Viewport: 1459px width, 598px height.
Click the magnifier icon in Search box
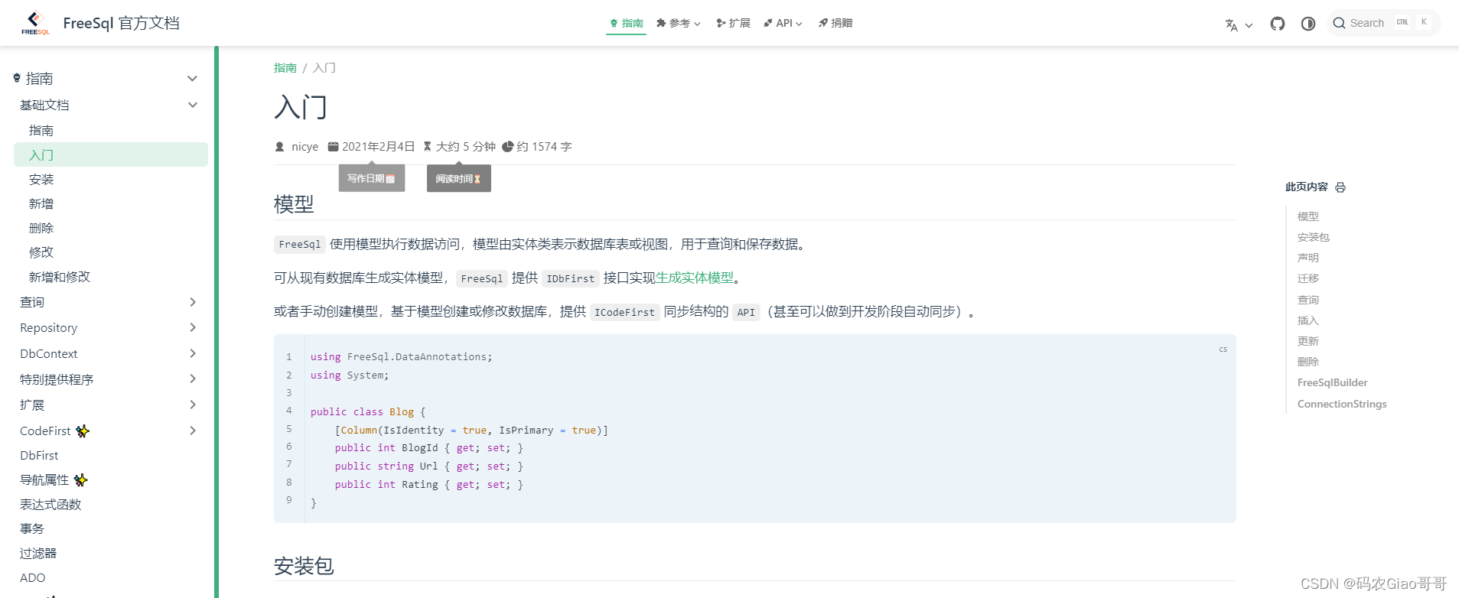point(1339,23)
